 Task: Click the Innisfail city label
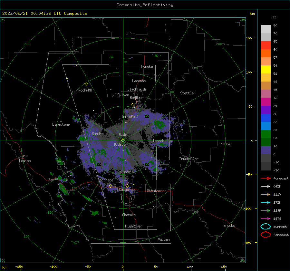point(130,117)
